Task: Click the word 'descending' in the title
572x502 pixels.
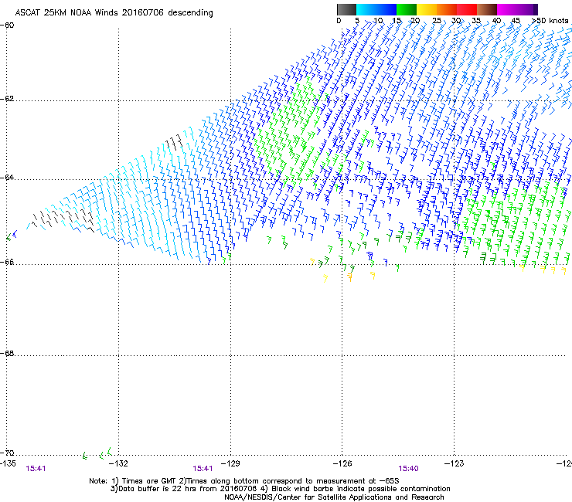Action: 190,13
